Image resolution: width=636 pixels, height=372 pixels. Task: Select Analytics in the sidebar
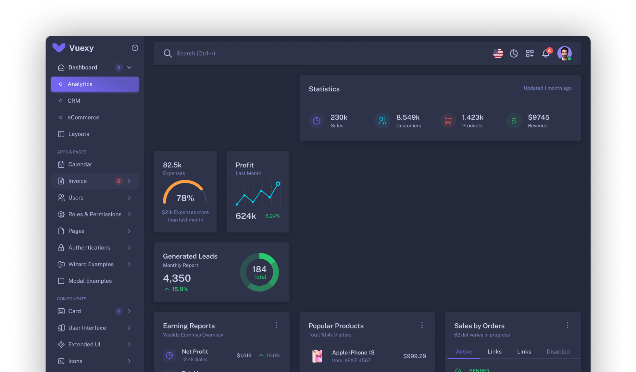(95, 84)
